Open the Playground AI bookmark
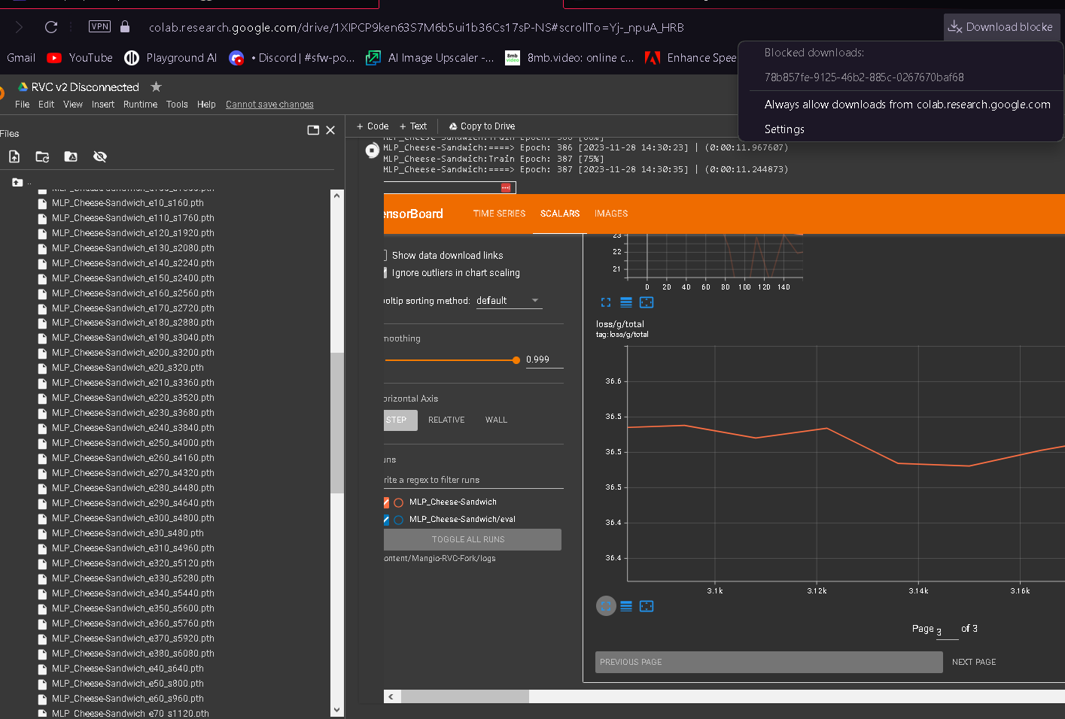 [x=171, y=58]
